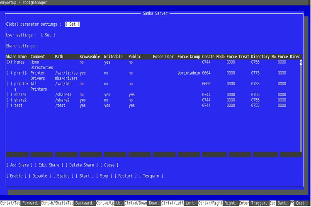Click the All Printers comment cell

[x=39, y=87]
